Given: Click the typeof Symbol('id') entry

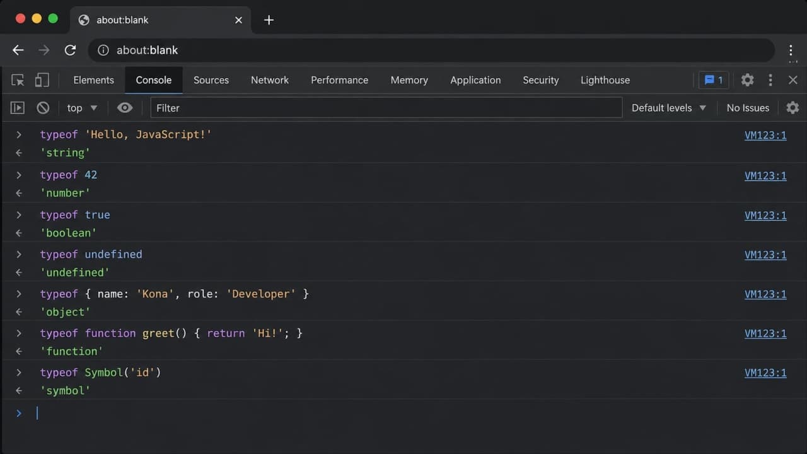Looking at the screenshot, I should tap(101, 373).
